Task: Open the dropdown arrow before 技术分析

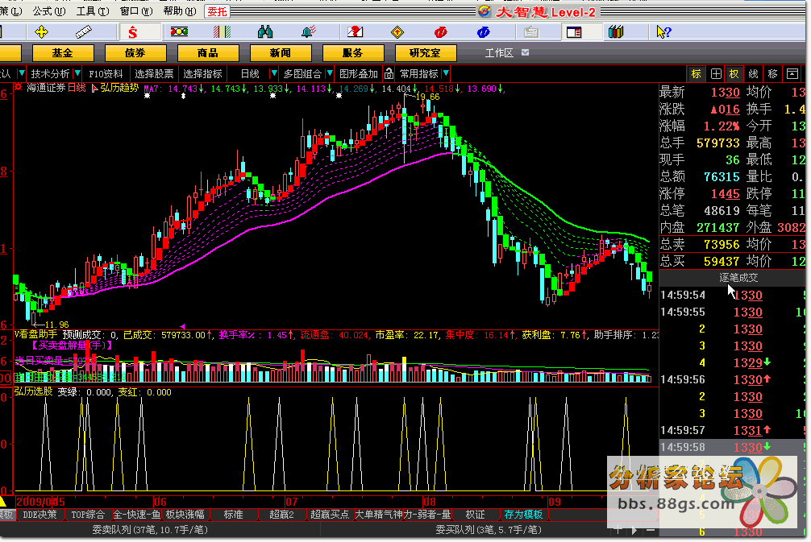Action: click(x=21, y=73)
